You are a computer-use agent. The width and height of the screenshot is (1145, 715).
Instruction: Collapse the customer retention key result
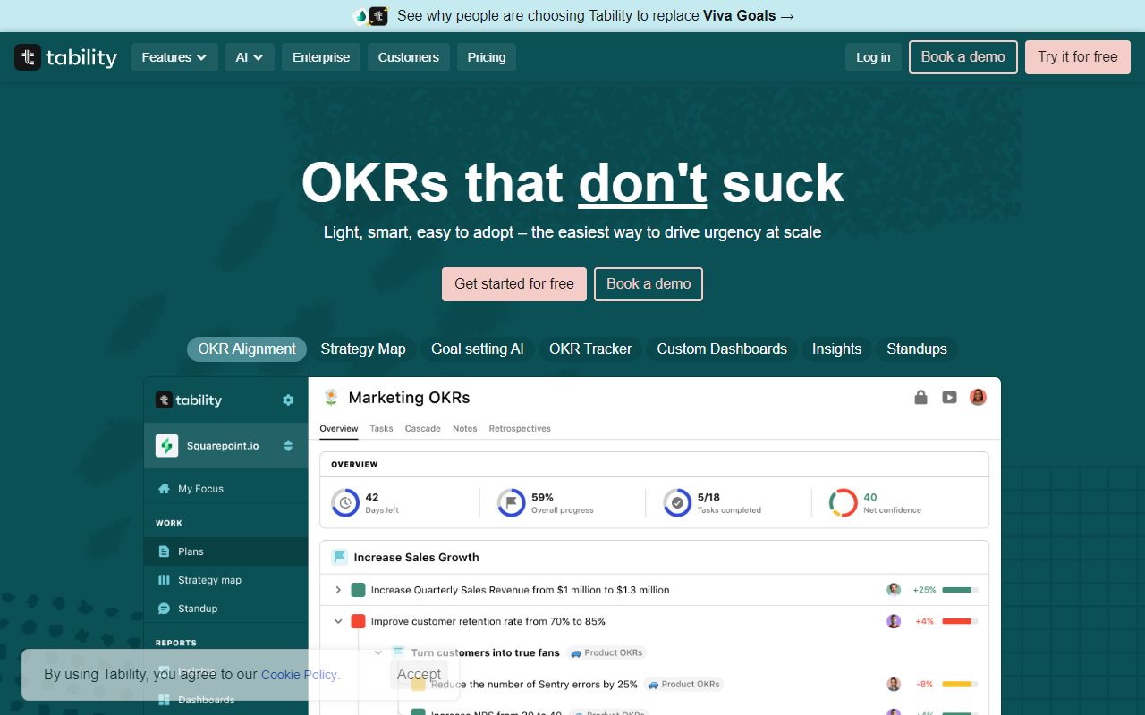[x=337, y=620]
